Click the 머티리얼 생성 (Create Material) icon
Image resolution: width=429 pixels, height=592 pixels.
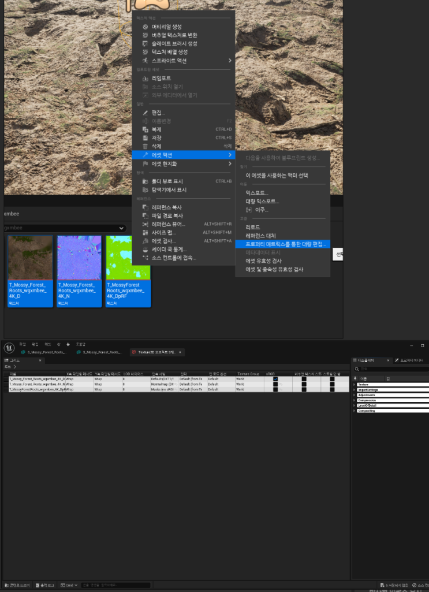tap(146, 27)
